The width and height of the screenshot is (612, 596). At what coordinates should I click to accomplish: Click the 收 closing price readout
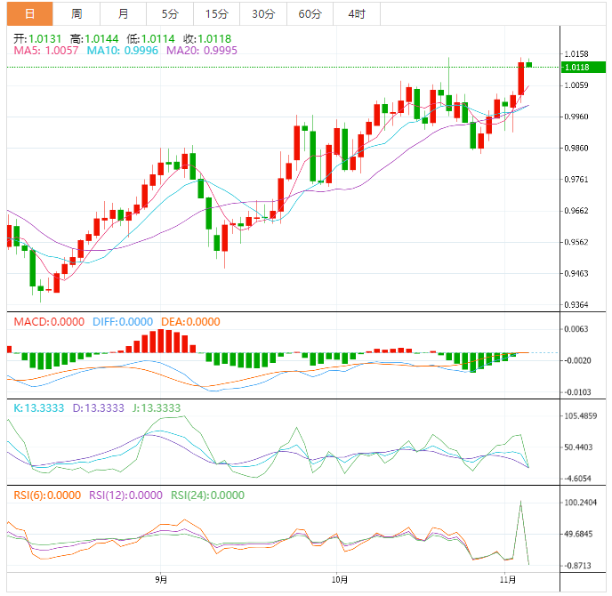coord(202,39)
